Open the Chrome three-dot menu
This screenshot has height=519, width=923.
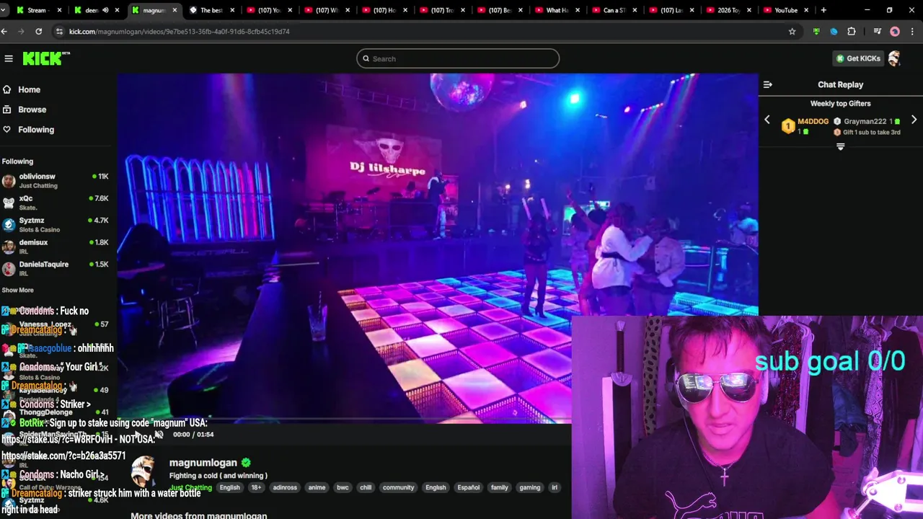[x=912, y=32]
